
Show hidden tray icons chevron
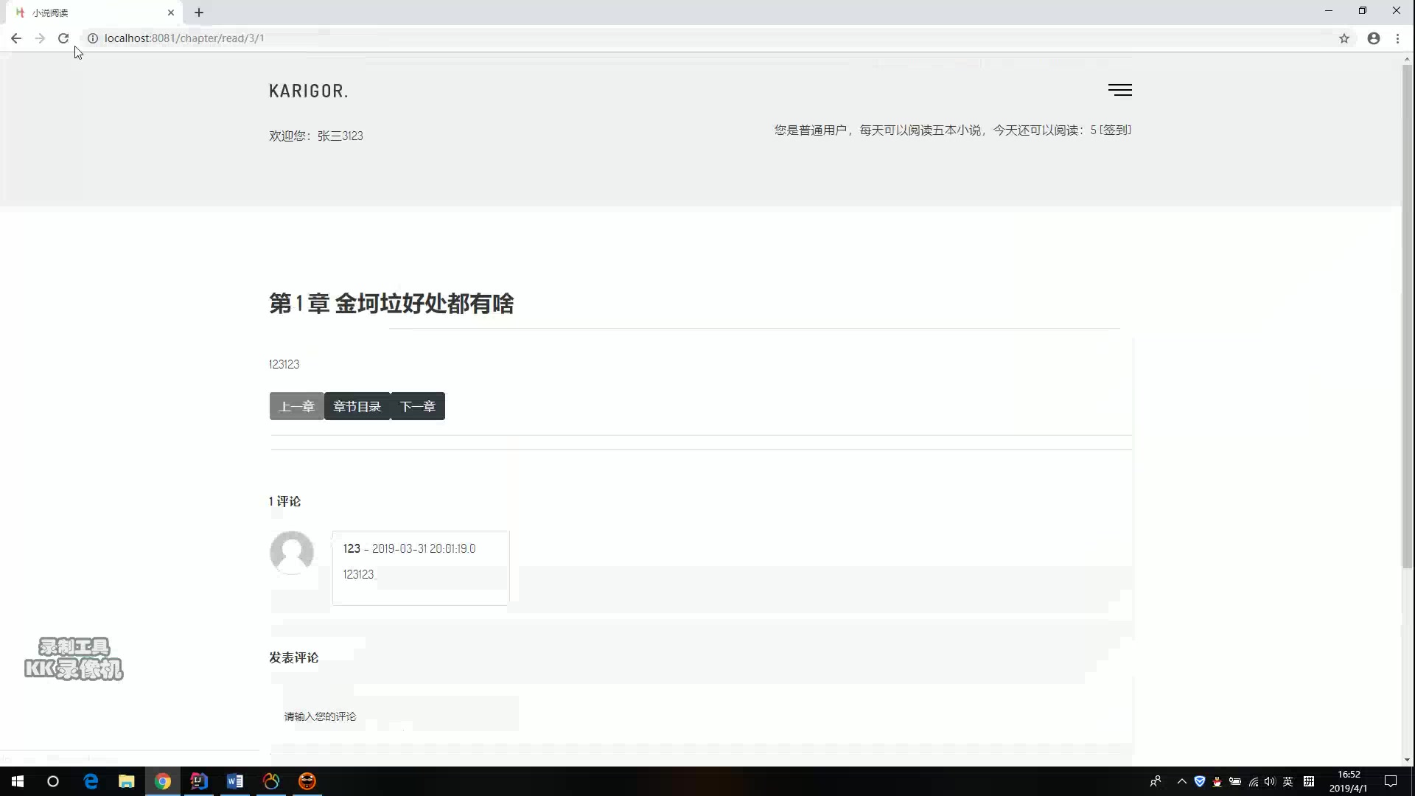pos(1182,781)
